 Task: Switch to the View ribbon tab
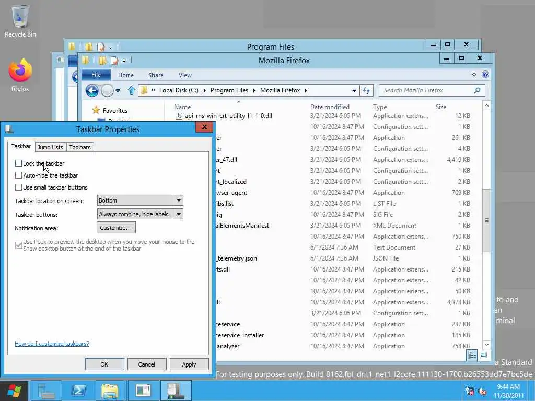tap(185, 75)
